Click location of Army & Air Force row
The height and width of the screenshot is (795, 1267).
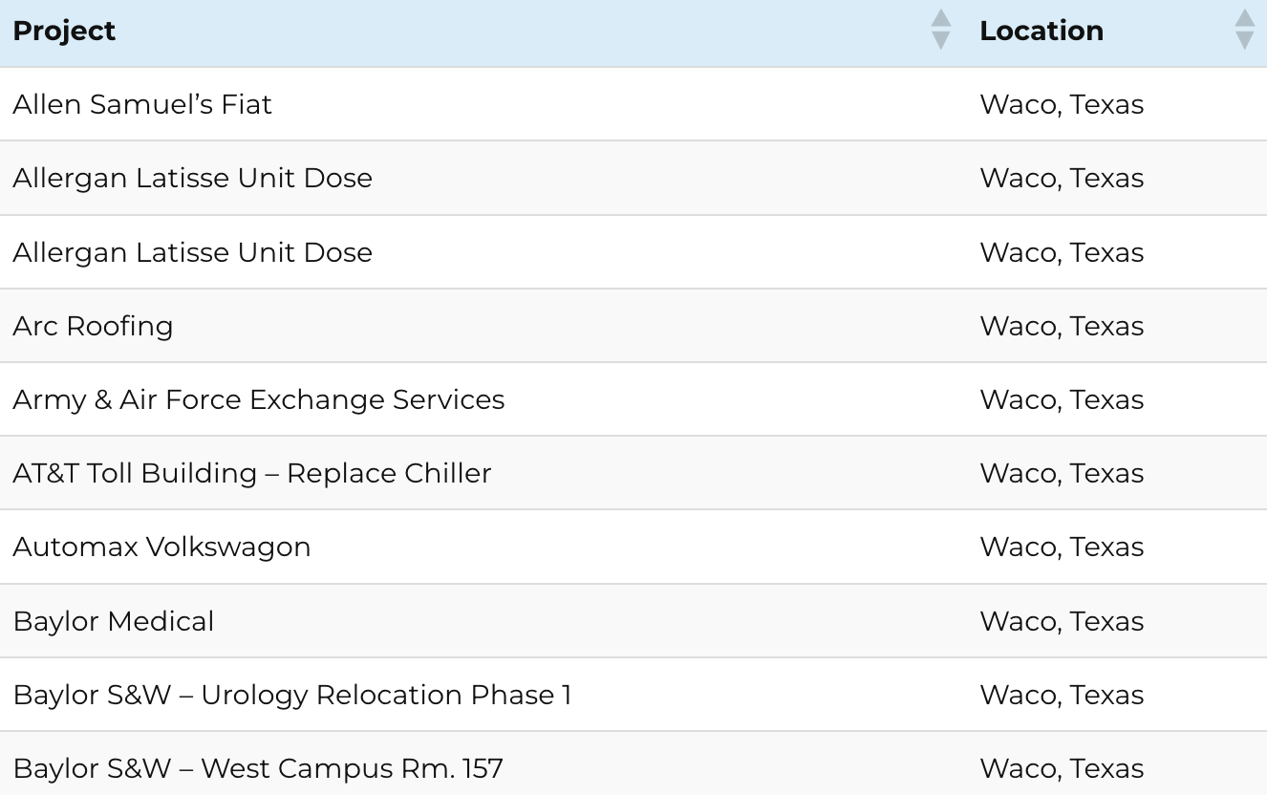coord(1062,399)
